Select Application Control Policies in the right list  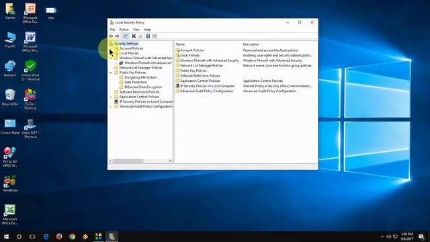click(x=200, y=81)
